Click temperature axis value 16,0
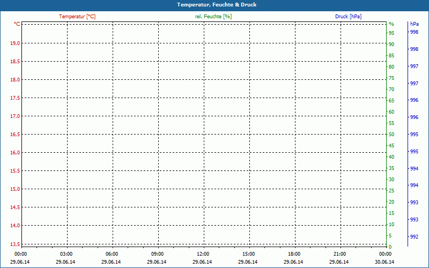 pyautogui.click(x=15, y=153)
